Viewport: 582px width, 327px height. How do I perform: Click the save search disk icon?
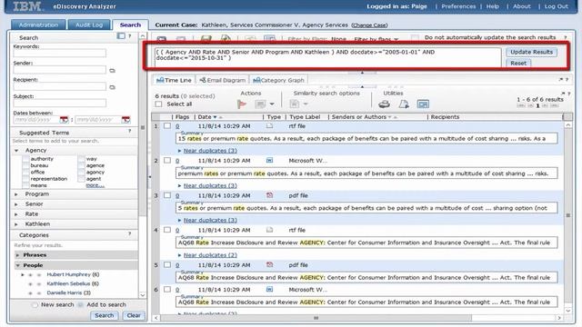tap(206, 39)
